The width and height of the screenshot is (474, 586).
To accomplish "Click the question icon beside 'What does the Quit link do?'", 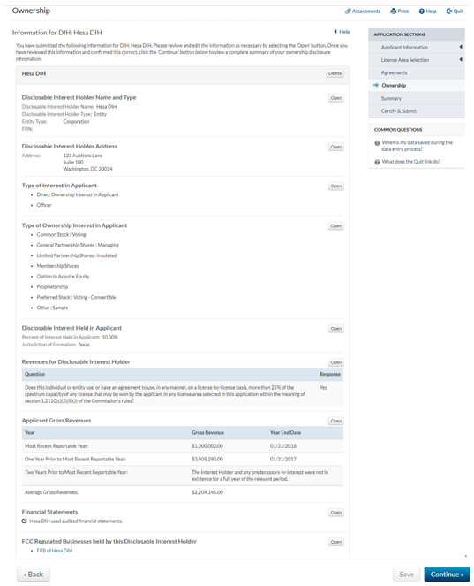I will tap(377, 162).
